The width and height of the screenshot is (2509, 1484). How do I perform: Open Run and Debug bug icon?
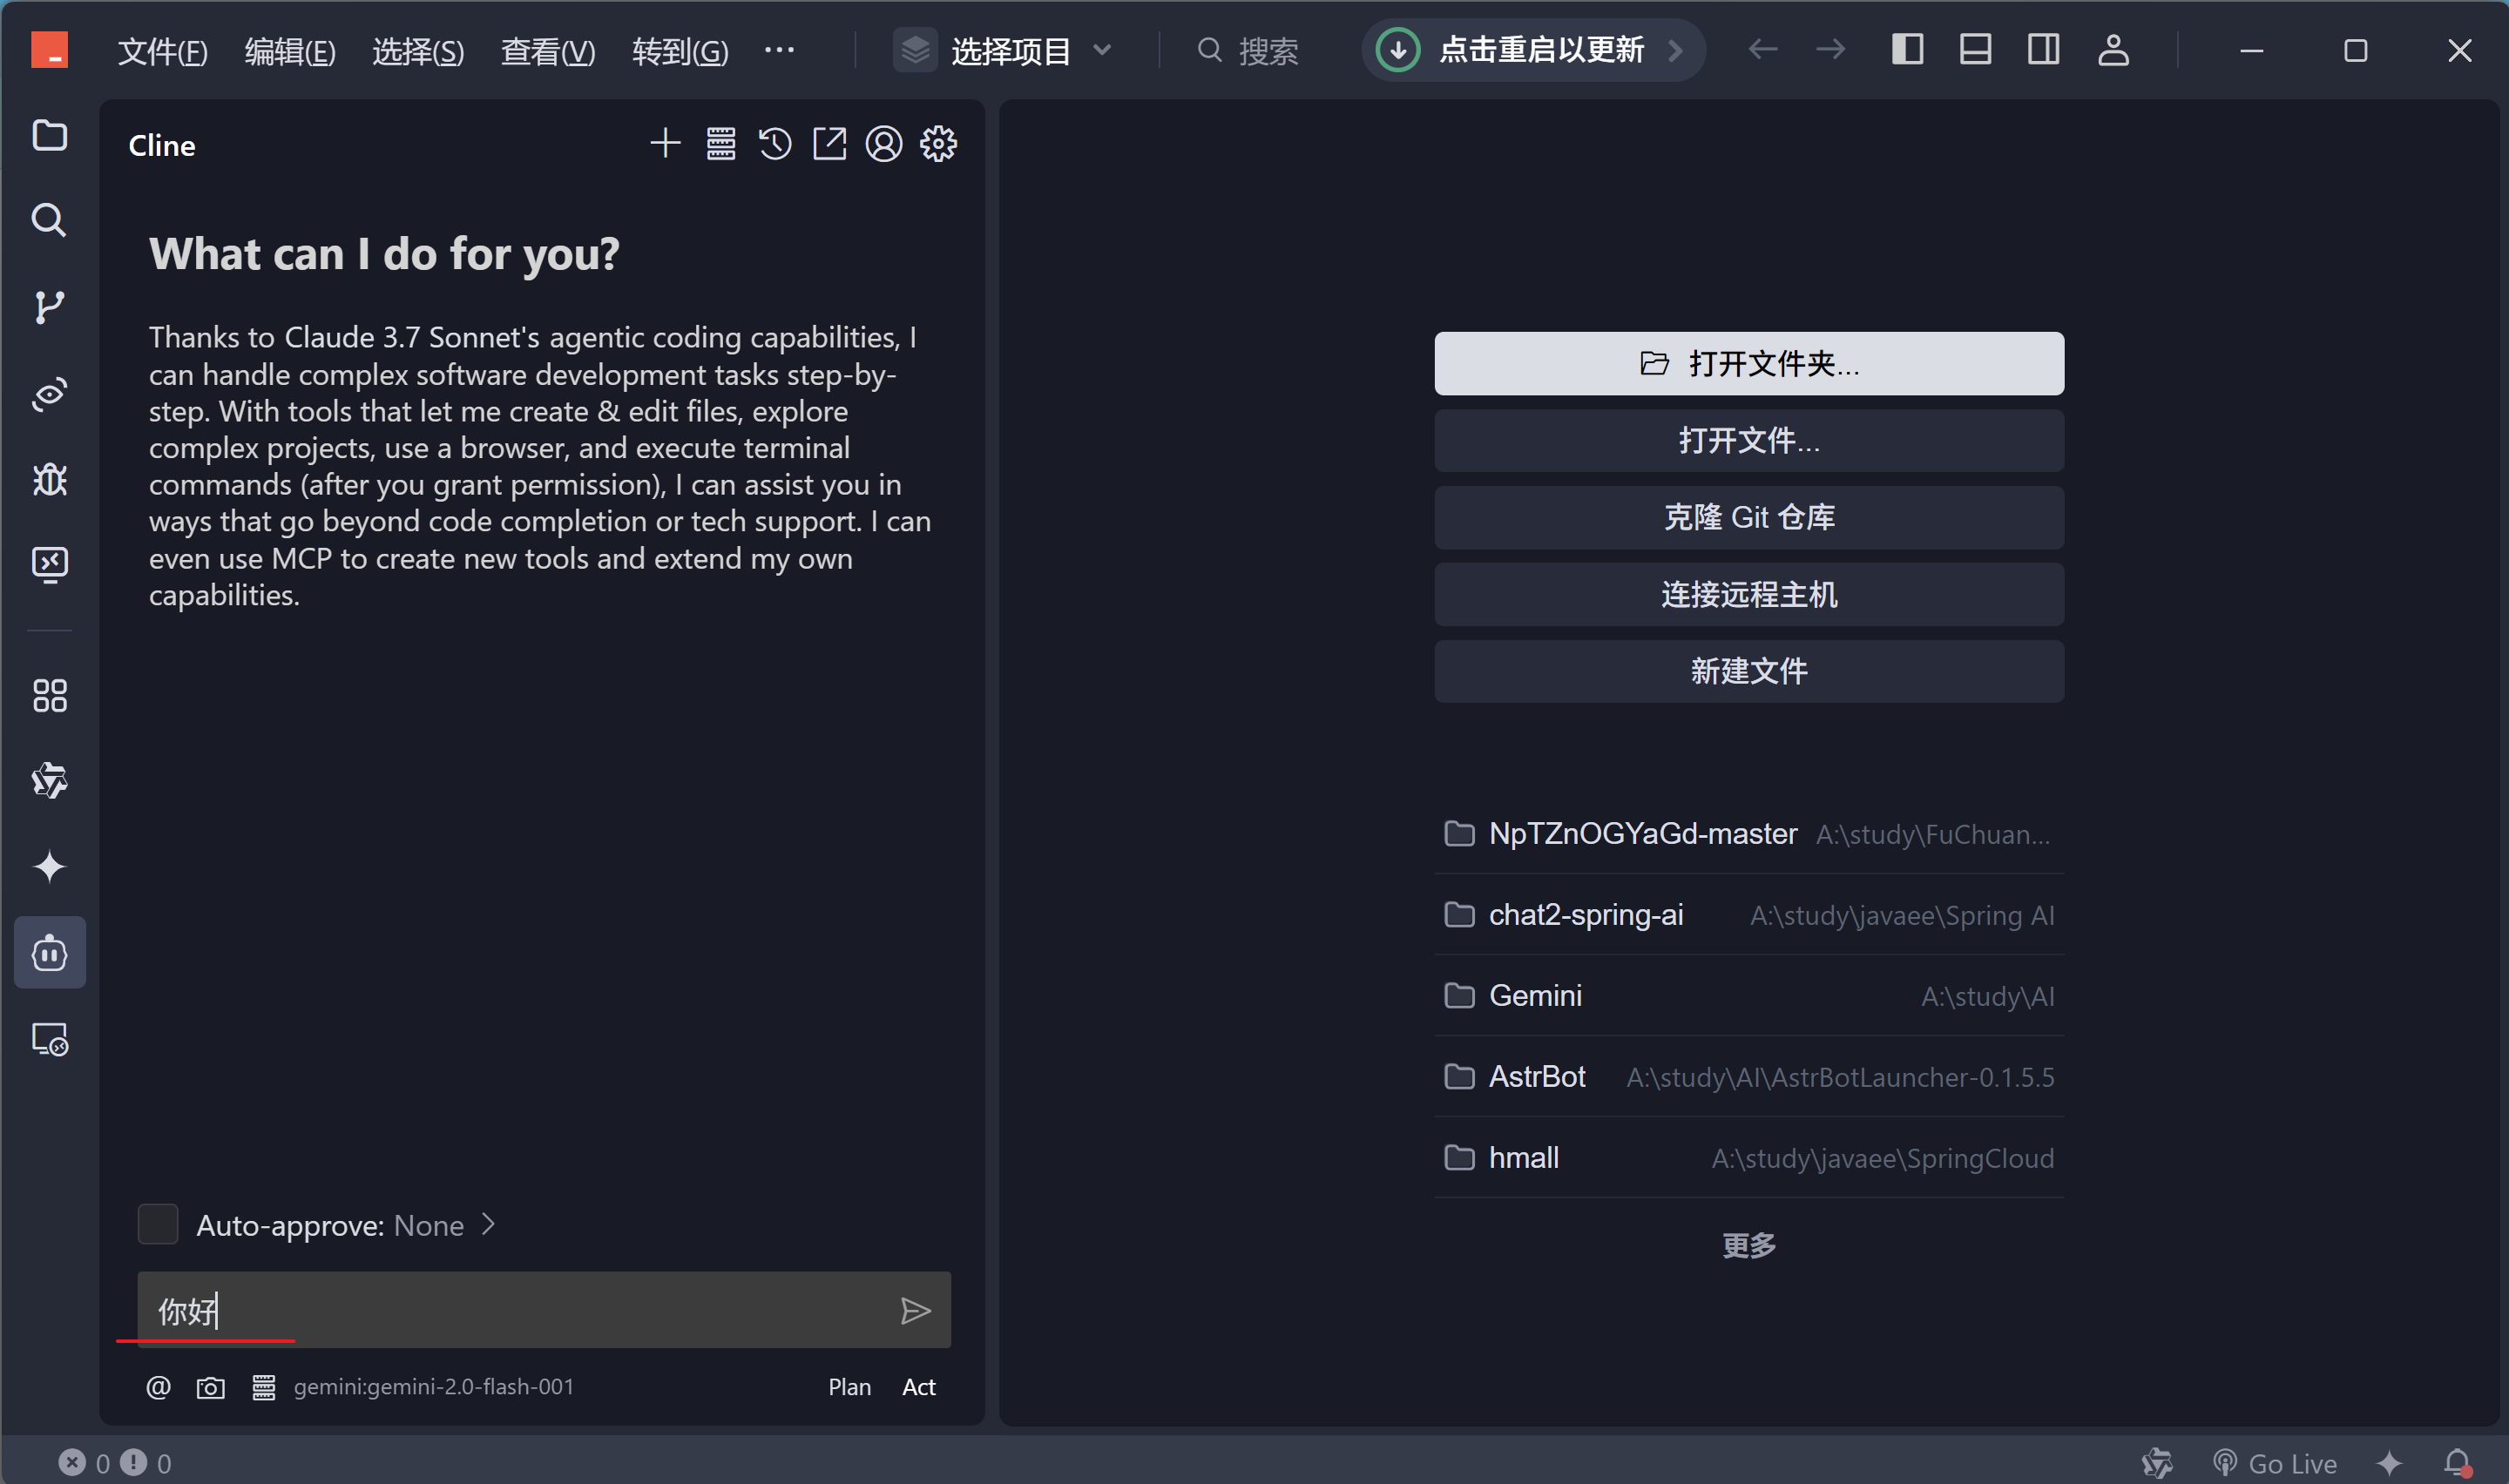pyautogui.click(x=49, y=480)
